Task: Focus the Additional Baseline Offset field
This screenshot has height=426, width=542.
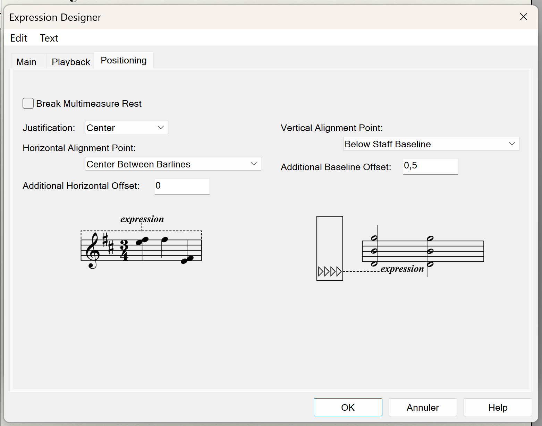Action: click(x=430, y=166)
